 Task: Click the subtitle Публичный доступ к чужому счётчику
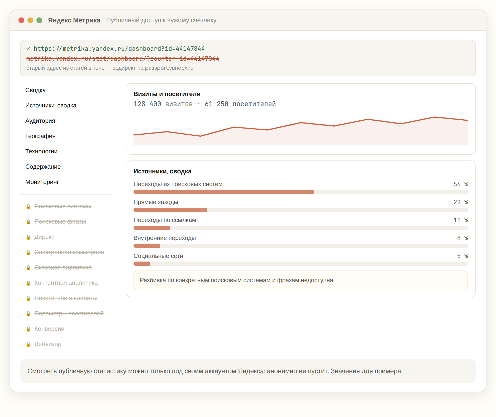pos(161,20)
